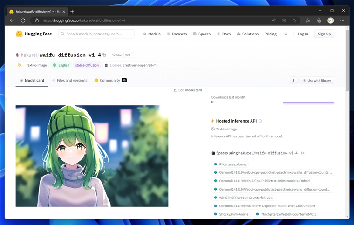Select the Model card tab

click(32, 80)
